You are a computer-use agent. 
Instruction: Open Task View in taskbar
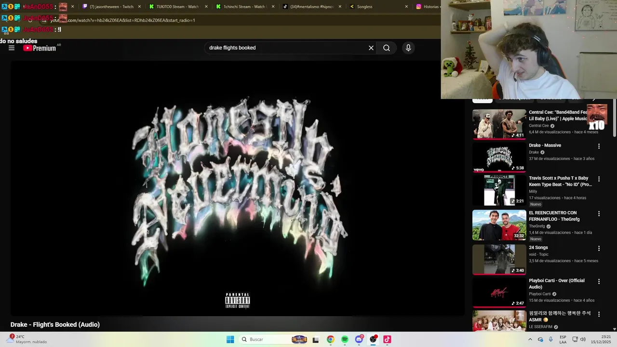coord(316,339)
